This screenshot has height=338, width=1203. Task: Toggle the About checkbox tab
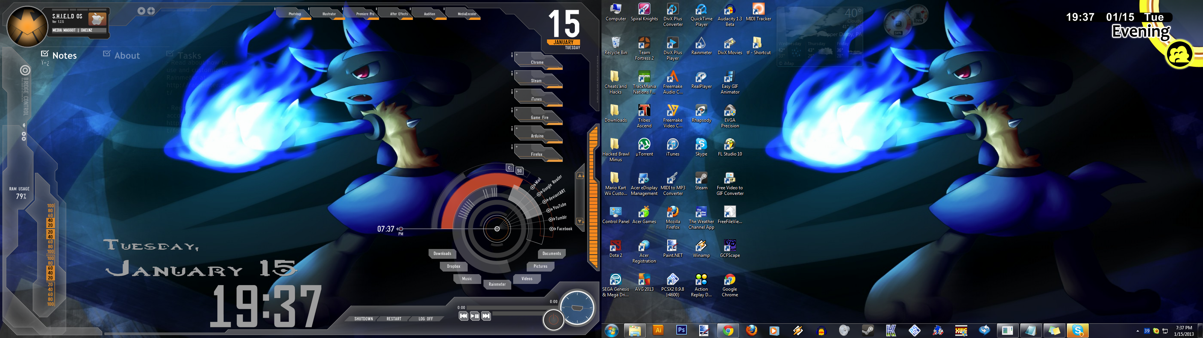coord(106,54)
